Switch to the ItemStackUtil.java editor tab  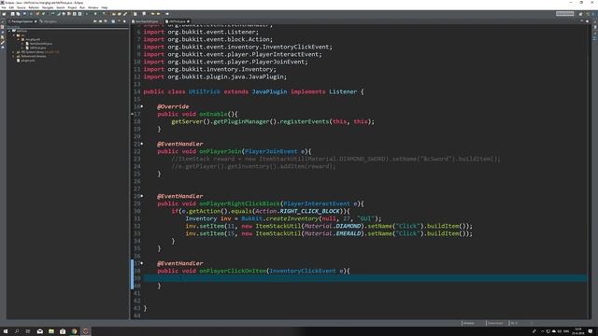pyautogui.click(x=147, y=21)
